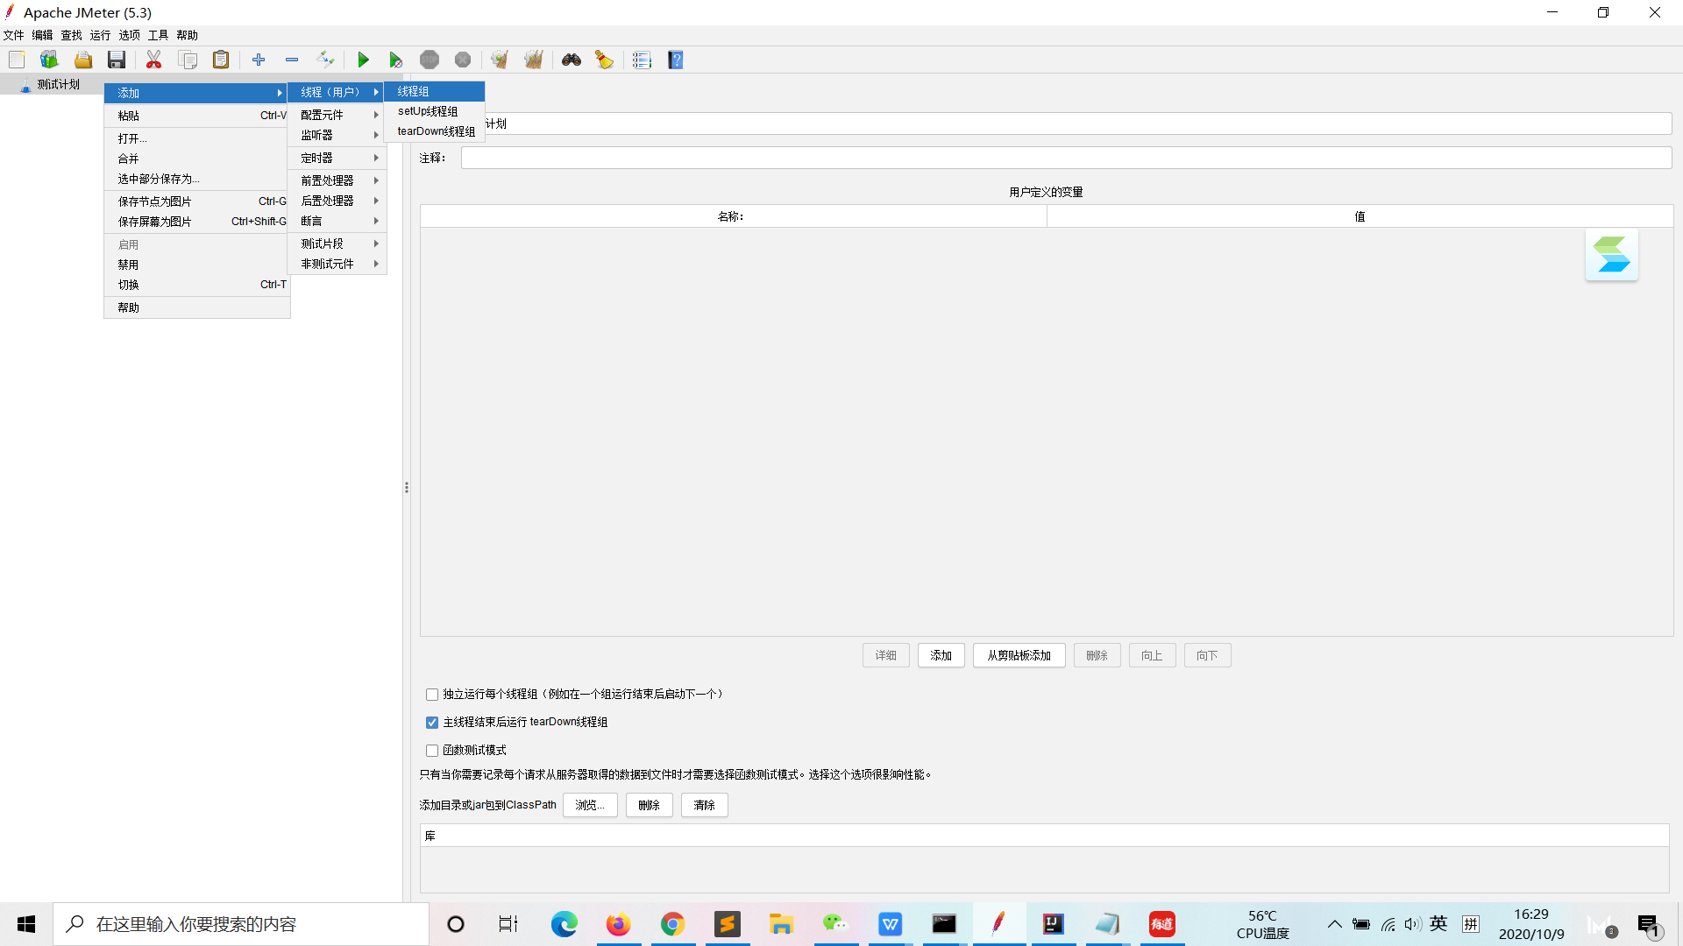This screenshot has height=946, width=1683.
Task: Choose 粘贴 in the context menu
Action: [x=197, y=116]
